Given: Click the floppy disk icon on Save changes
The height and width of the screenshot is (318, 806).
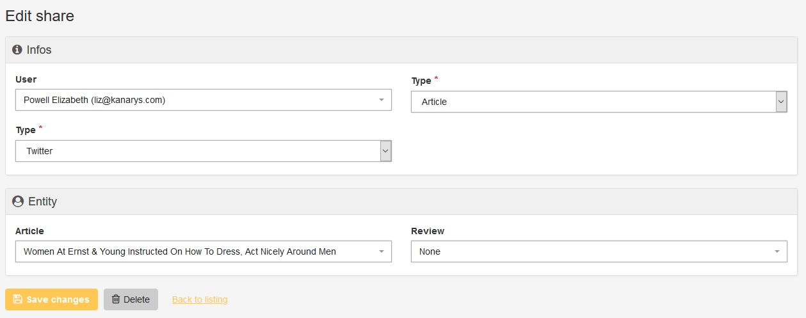Looking at the screenshot, I should point(17,299).
